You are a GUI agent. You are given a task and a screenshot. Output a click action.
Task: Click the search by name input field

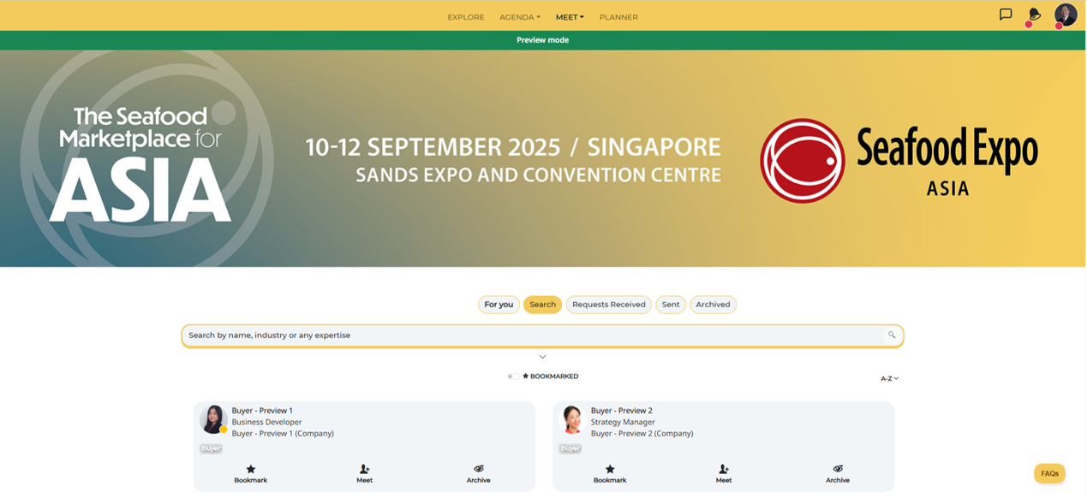[x=531, y=335]
